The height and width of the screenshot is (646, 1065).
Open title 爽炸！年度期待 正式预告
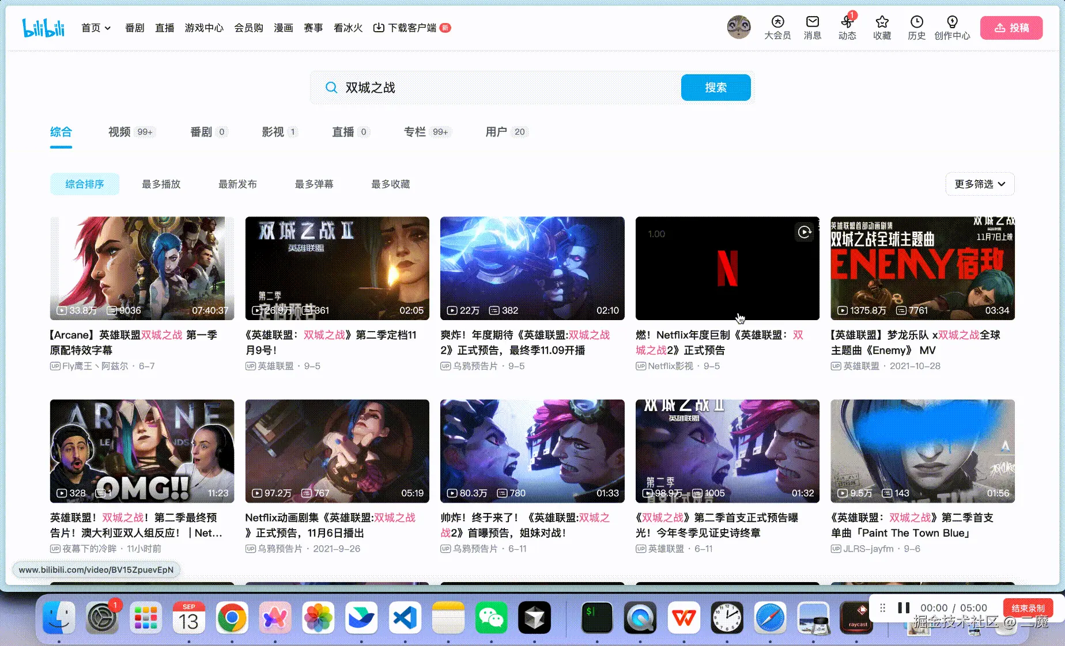[524, 342]
